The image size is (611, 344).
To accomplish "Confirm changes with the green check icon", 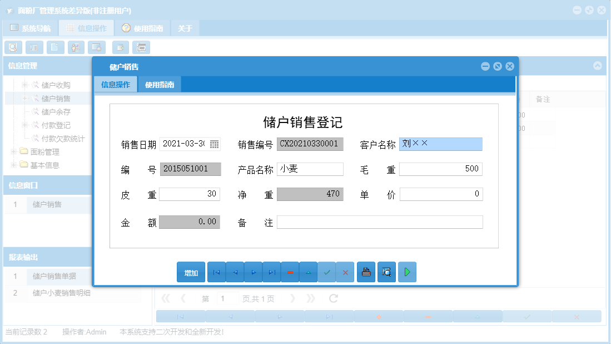I will tap(327, 272).
